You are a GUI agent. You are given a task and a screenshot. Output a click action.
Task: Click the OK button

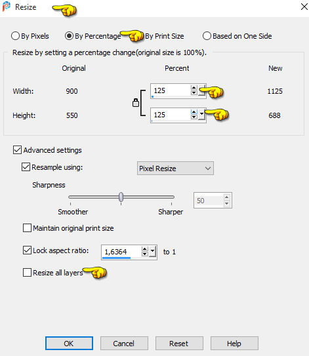click(69, 344)
